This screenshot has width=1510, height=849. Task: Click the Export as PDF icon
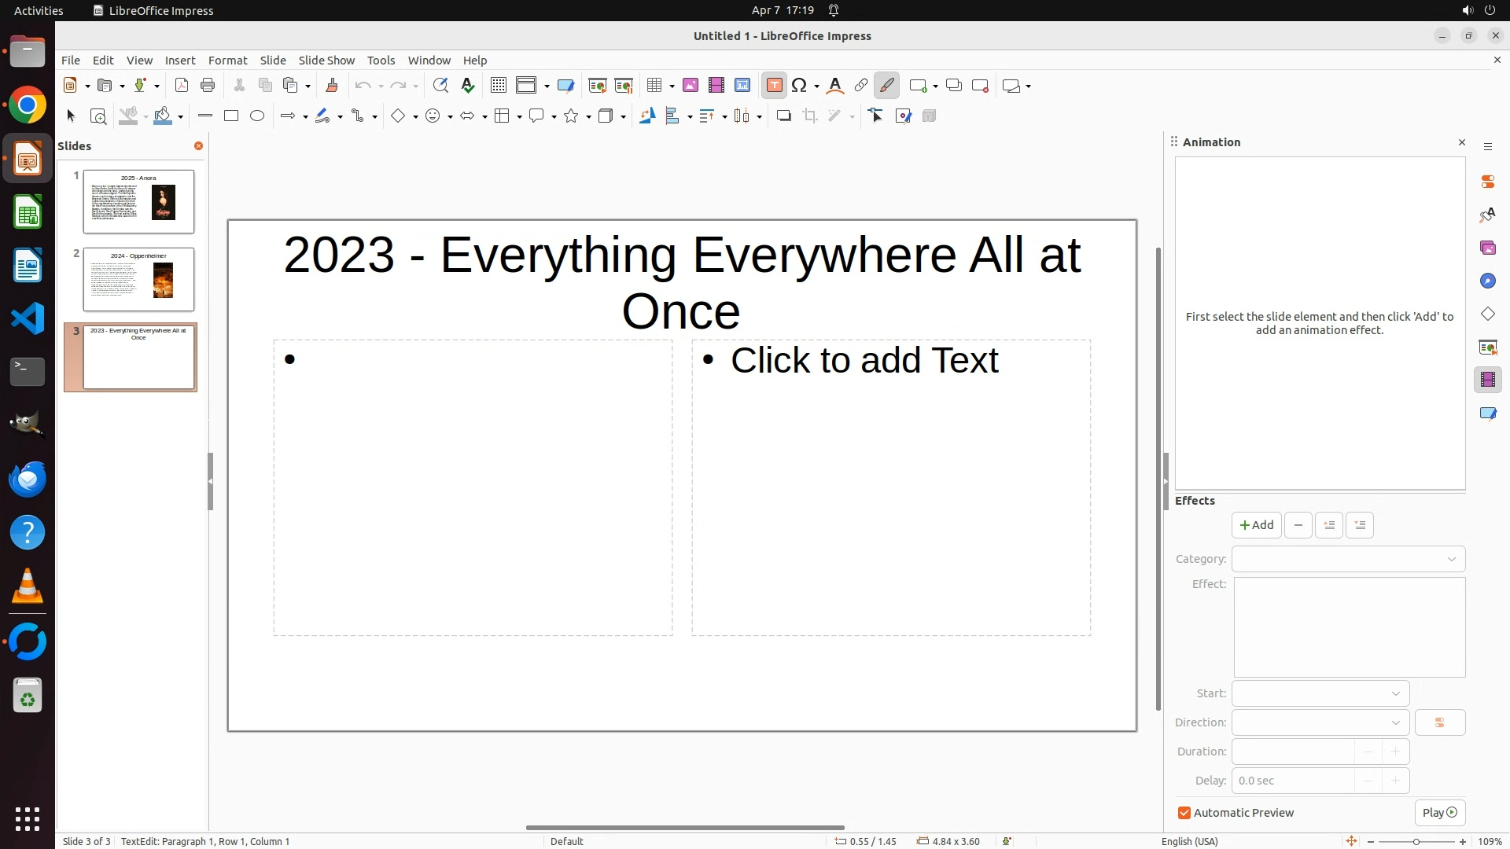[x=182, y=86]
